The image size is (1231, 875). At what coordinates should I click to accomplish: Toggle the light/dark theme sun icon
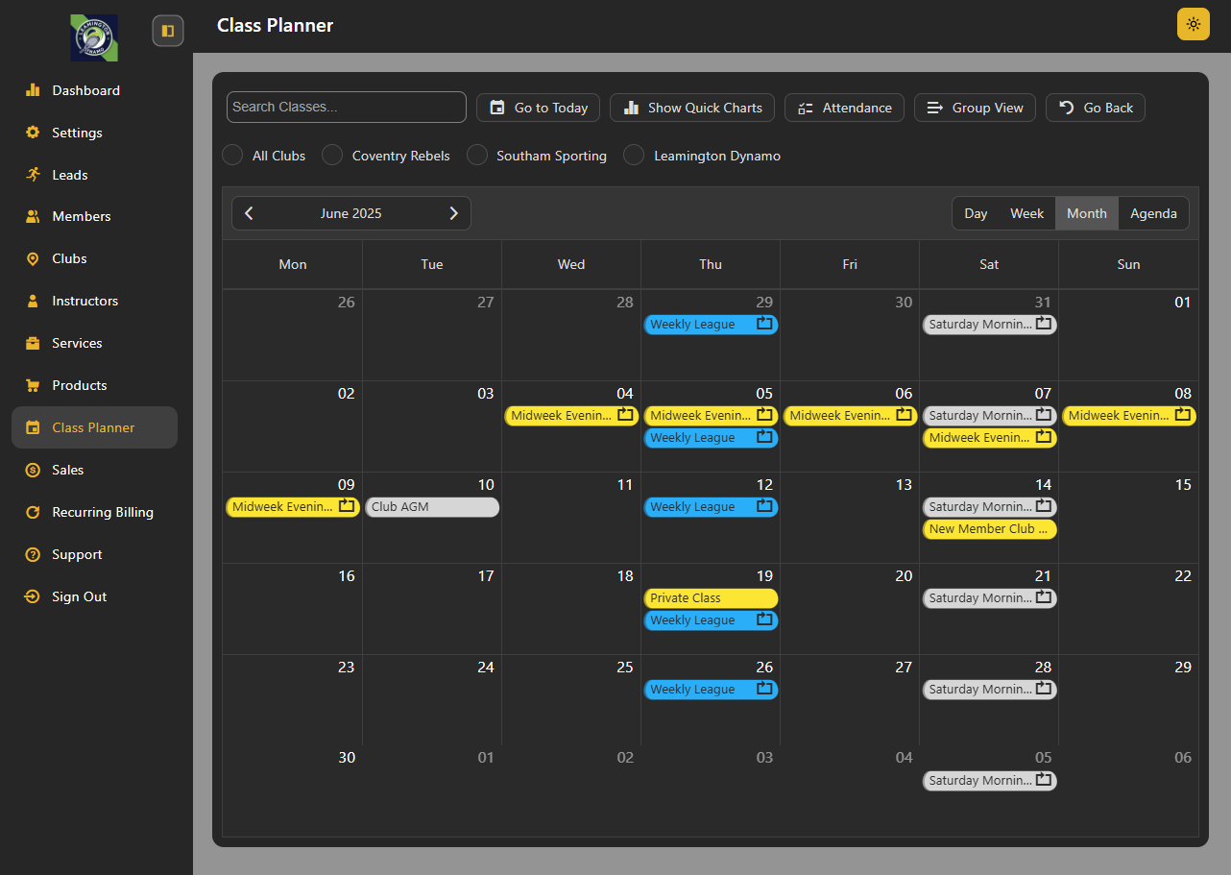[1193, 24]
